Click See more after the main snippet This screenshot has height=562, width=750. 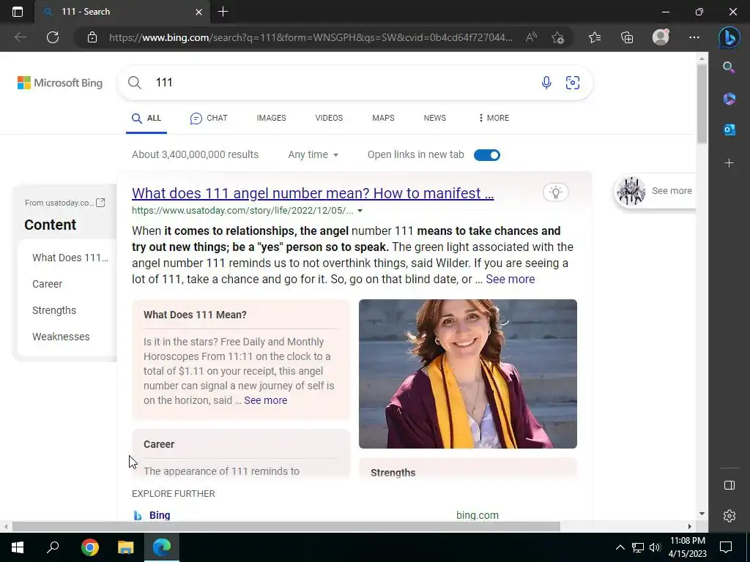[x=510, y=279]
